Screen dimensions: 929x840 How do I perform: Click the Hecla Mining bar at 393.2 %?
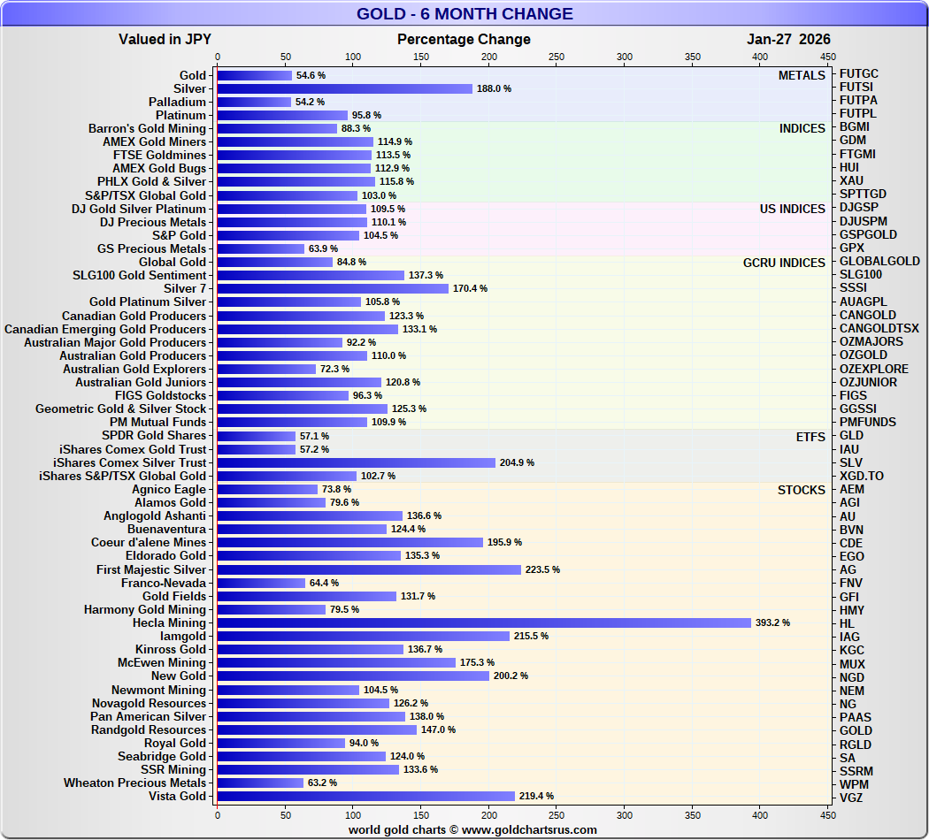[483, 622]
